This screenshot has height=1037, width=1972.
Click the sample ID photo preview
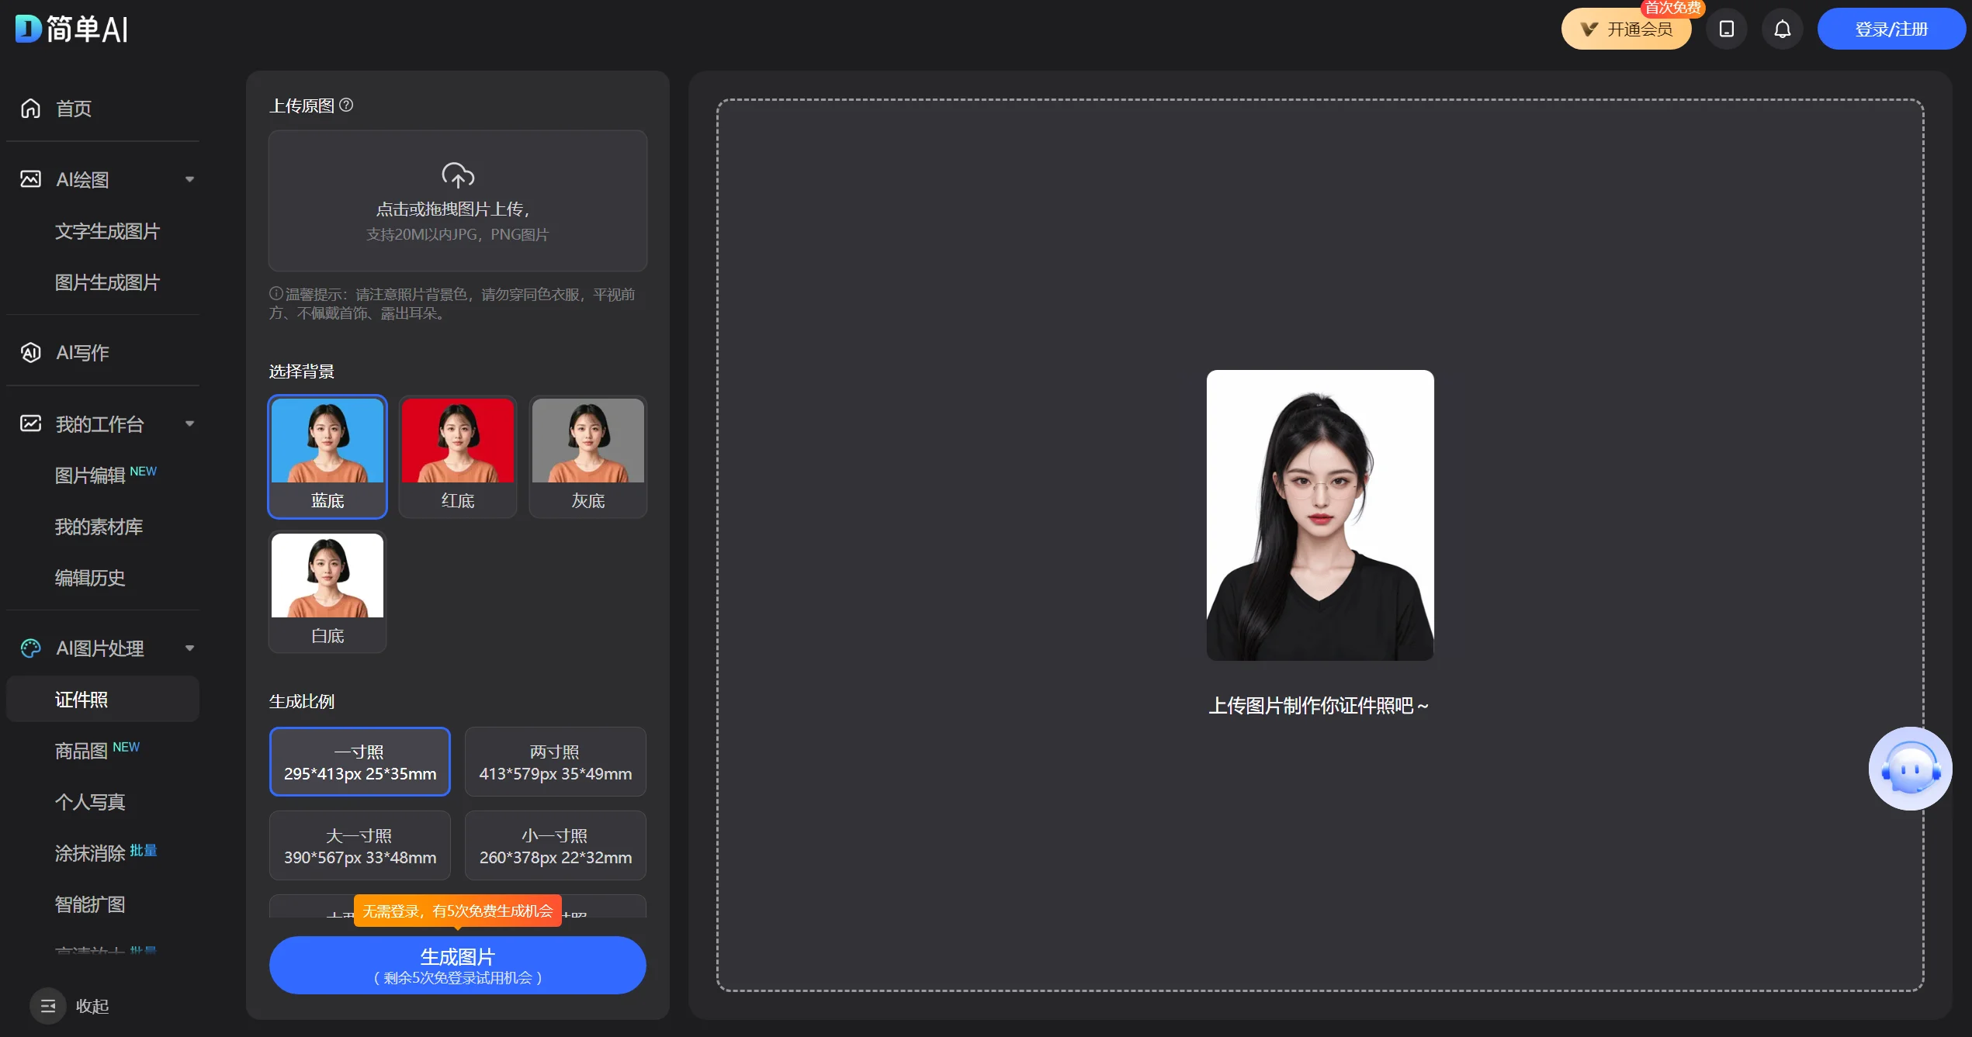click(x=1319, y=515)
